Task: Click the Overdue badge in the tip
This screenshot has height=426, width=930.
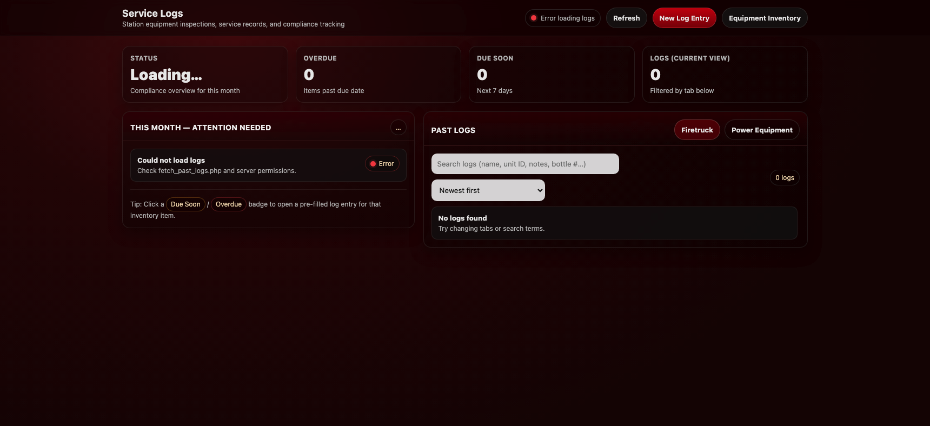Action: (x=228, y=204)
